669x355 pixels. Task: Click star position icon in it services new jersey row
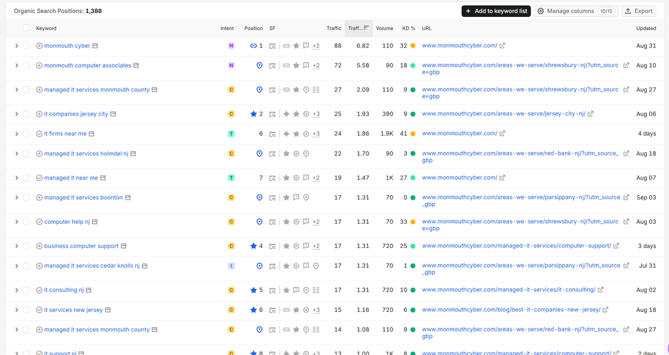pyautogui.click(x=253, y=310)
